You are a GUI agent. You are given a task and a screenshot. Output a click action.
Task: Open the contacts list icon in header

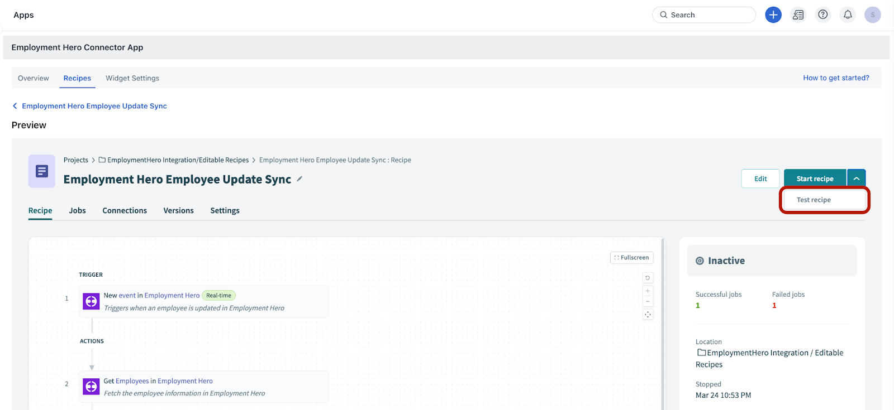[x=798, y=15]
